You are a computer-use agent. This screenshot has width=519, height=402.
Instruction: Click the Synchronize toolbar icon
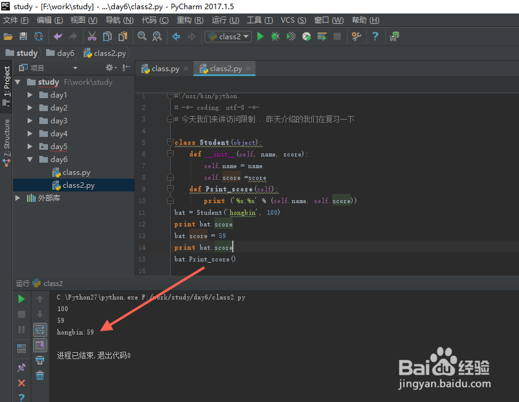tap(39, 36)
